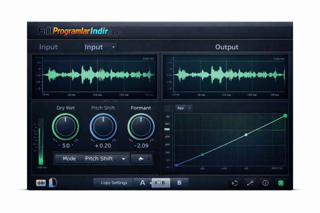Open the routing settings icon near info button
The image size is (320, 213).
click(250, 183)
